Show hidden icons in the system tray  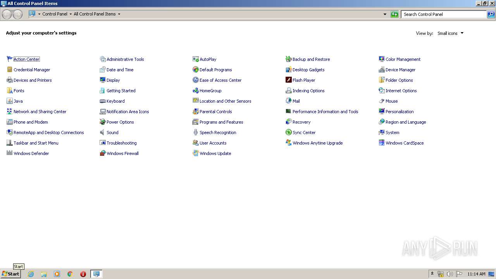(432, 274)
